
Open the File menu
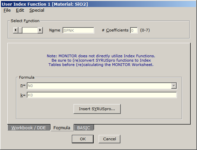(7, 10)
